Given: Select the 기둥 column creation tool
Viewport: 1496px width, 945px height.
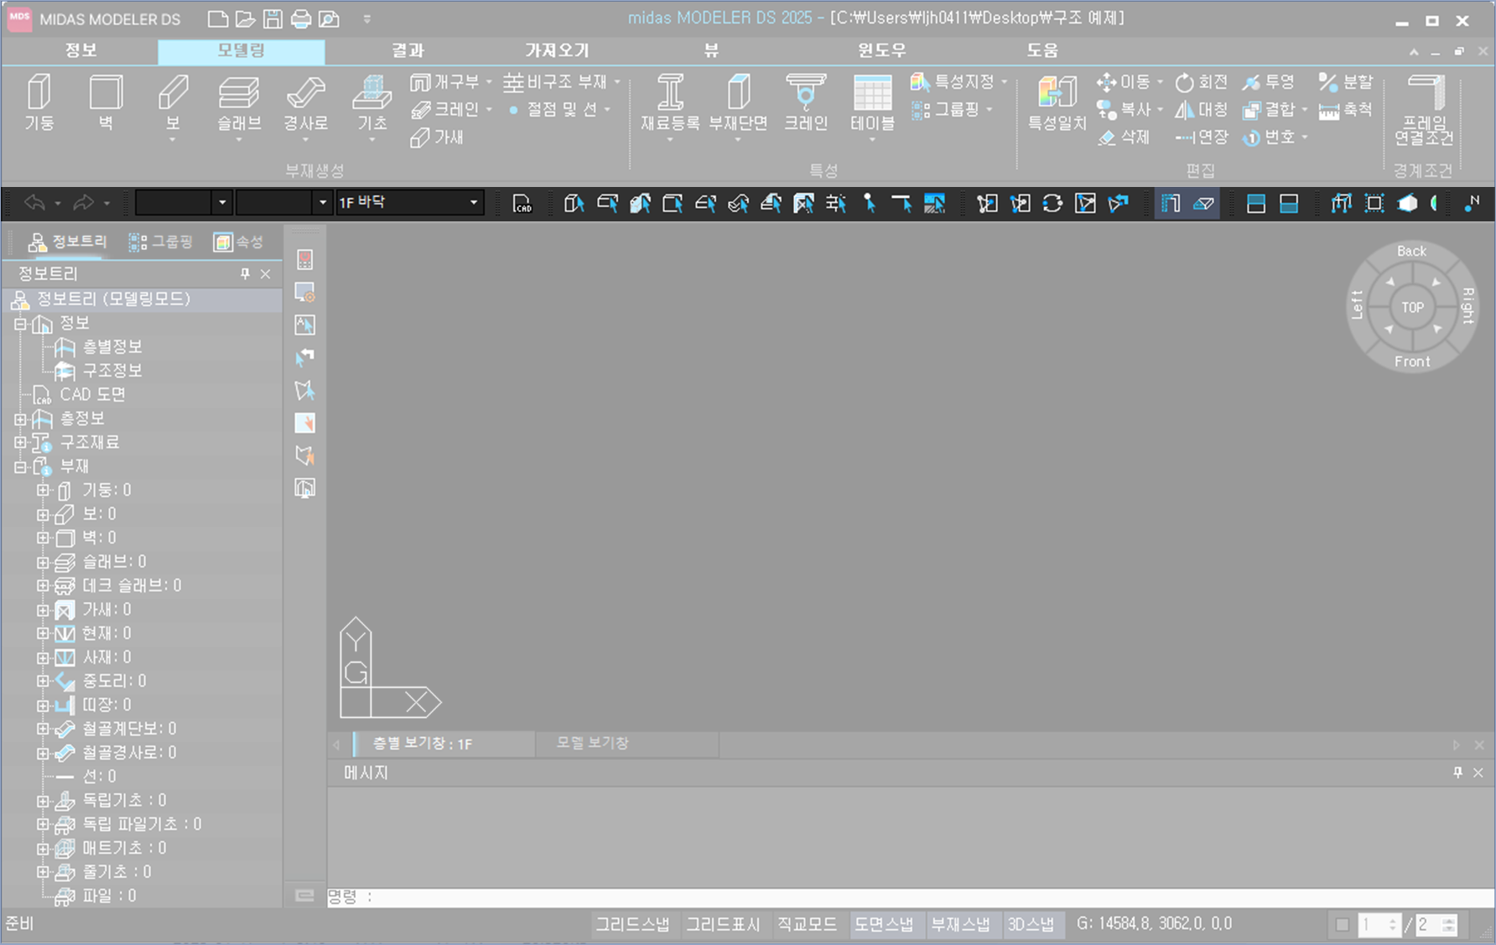Looking at the screenshot, I should click(x=39, y=102).
